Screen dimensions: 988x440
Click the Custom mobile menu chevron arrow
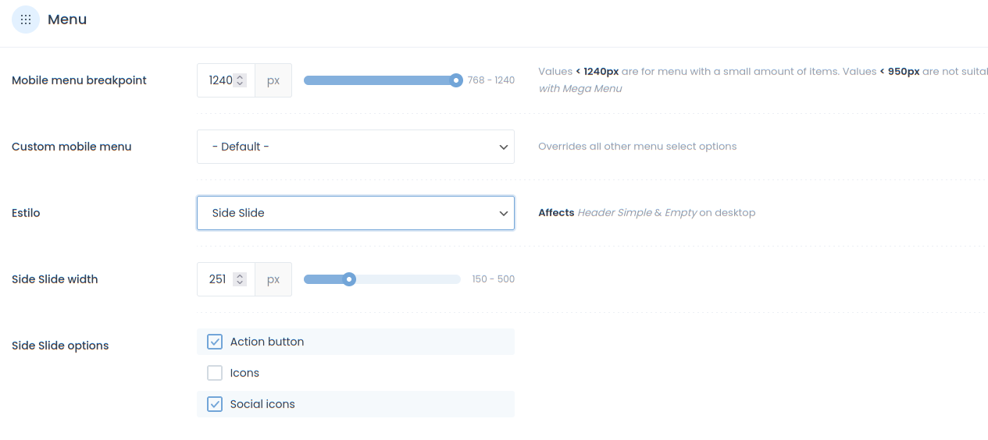(x=504, y=147)
